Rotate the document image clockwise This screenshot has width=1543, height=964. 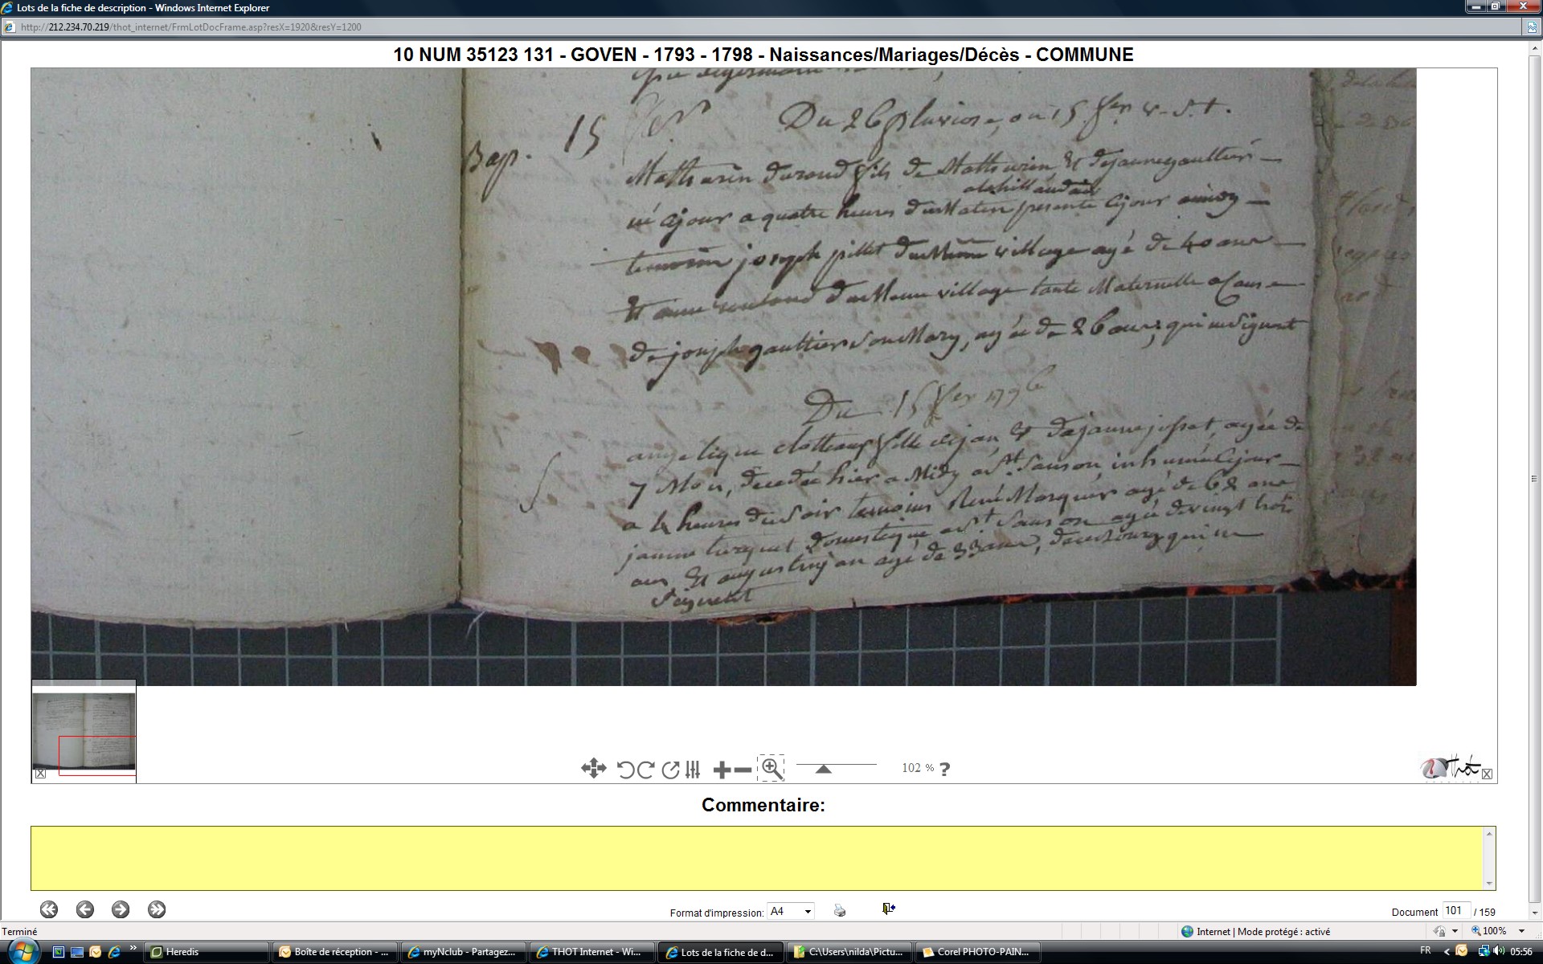pyautogui.click(x=645, y=770)
